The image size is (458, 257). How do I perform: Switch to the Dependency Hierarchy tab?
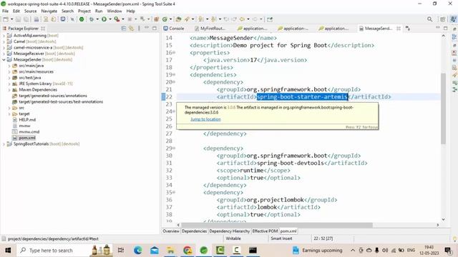click(230, 231)
